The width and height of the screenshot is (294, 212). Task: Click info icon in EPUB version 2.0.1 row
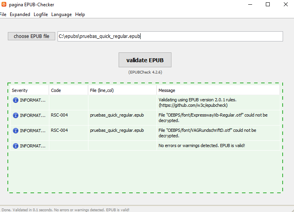pos(16,100)
